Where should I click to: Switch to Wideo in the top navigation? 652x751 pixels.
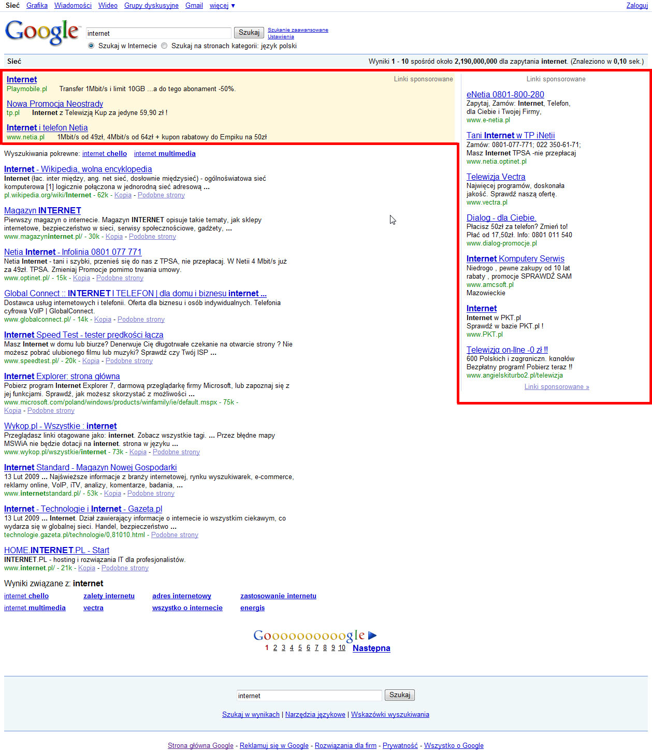tap(108, 5)
